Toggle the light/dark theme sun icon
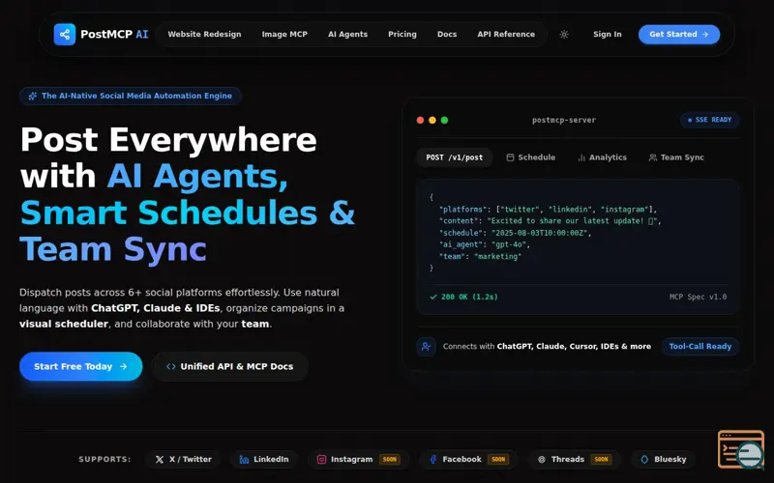The image size is (774, 483). pyautogui.click(x=564, y=35)
